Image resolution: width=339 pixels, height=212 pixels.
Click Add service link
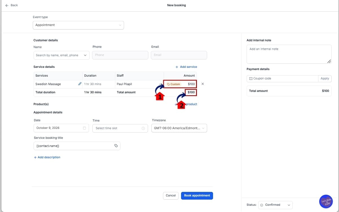click(186, 67)
